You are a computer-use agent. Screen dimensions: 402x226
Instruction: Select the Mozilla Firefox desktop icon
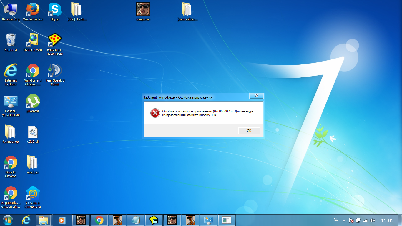(x=33, y=12)
